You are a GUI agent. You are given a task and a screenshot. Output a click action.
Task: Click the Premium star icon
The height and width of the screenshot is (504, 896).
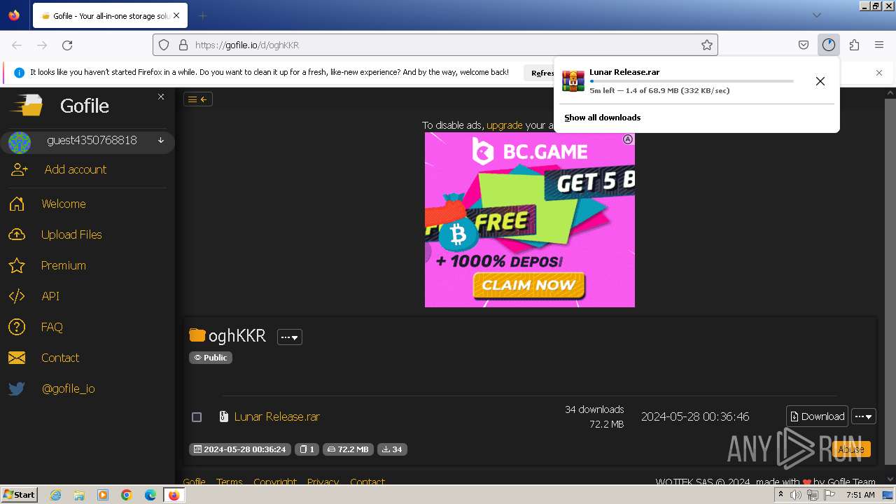coord(17,265)
